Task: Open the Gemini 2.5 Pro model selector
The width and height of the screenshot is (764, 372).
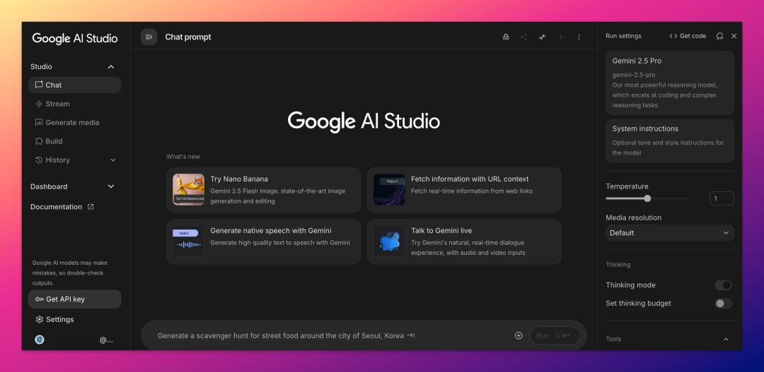Action: click(669, 83)
